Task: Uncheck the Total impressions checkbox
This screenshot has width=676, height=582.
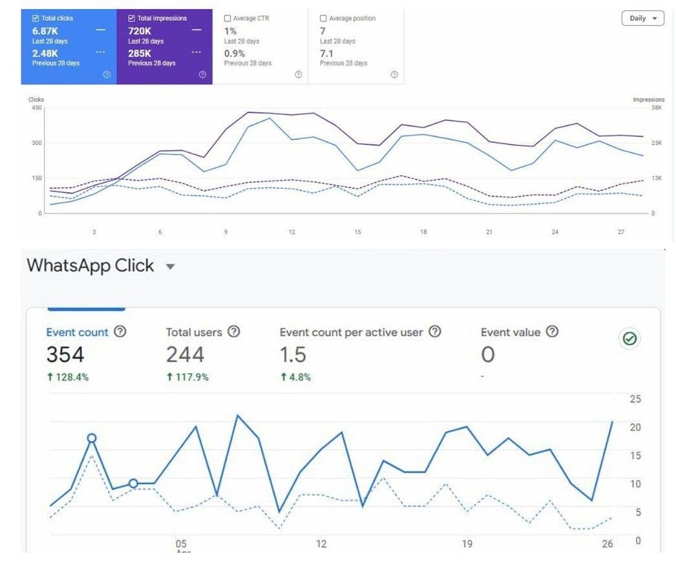Action: click(131, 18)
